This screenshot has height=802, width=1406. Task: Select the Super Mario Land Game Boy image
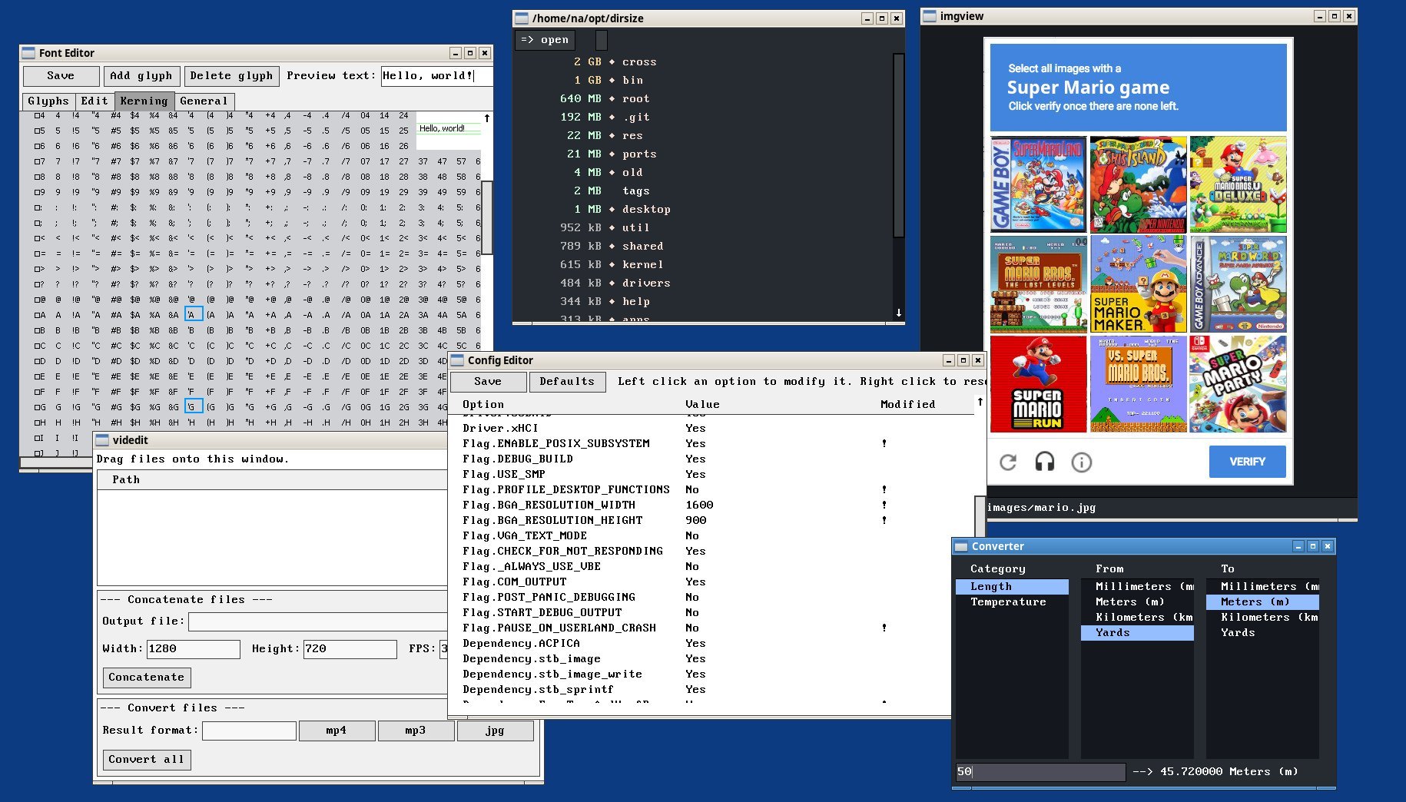click(x=1039, y=184)
